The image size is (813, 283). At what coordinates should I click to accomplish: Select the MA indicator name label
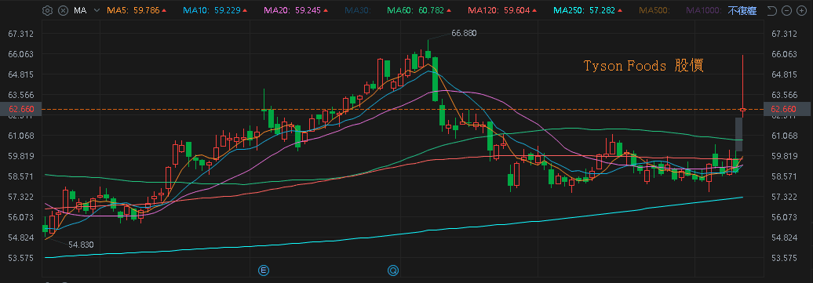pyautogui.click(x=80, y=10)
